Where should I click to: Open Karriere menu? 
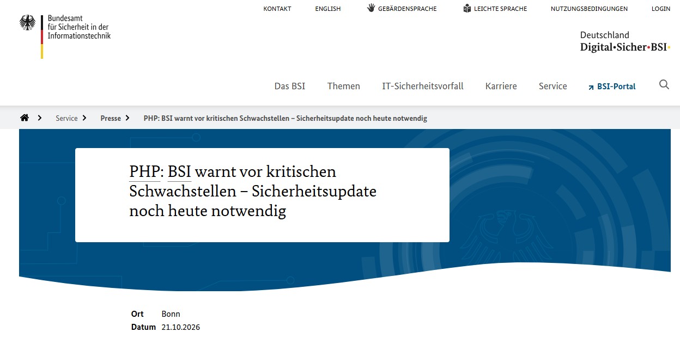pos(501,86)
